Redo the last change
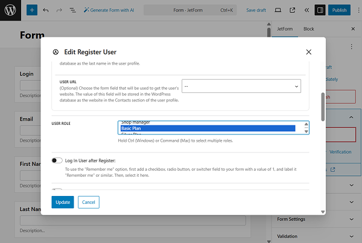Image resolution: width=362 pixels, height=243 pixels. pos(59,10)
